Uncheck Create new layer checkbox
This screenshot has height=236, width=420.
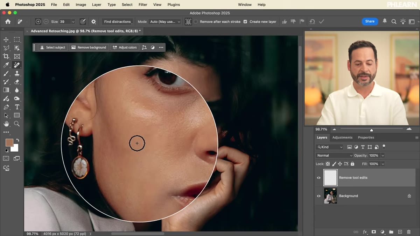click(x=245, y=22)
